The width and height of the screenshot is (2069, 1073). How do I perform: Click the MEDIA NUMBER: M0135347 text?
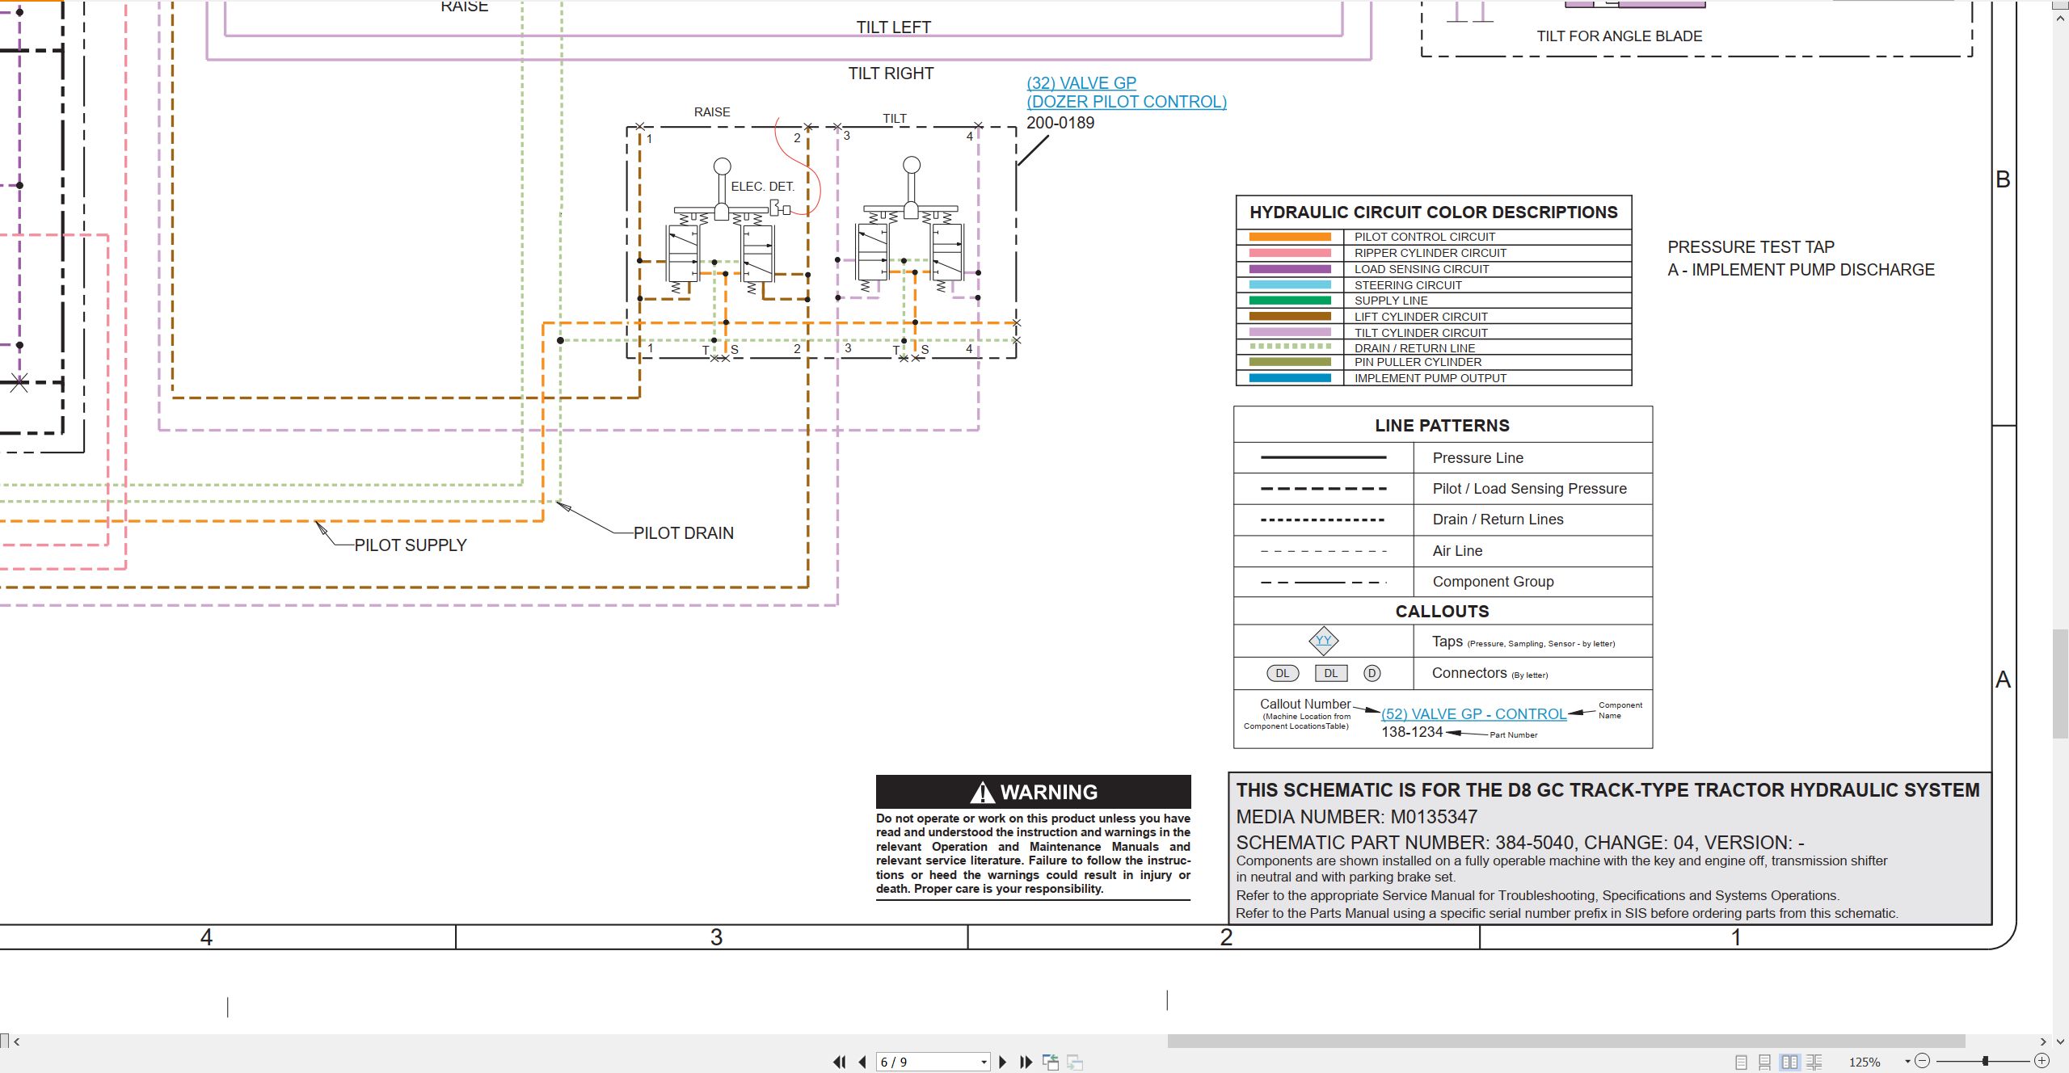(1357, 817)
